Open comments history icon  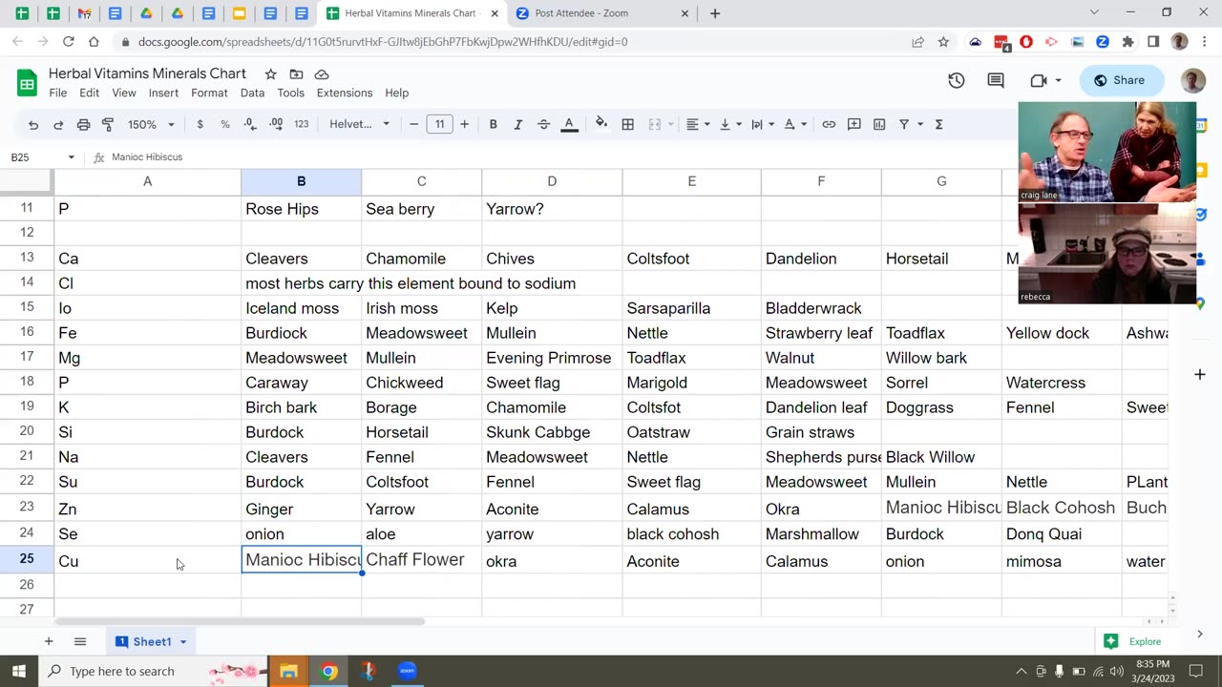click(996, 80)
